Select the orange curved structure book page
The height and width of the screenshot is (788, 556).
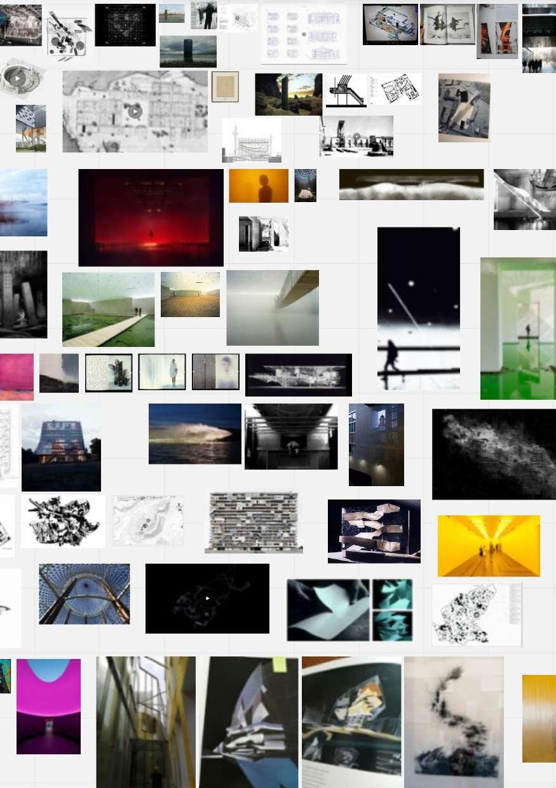pyautogui.click(x=498, y=31)
